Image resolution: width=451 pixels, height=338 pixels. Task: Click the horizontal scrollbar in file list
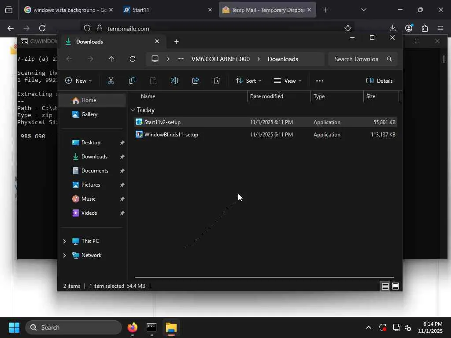point(264,277)
